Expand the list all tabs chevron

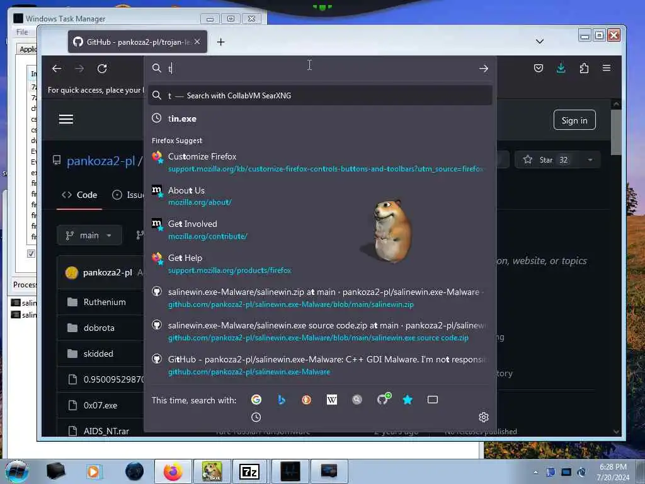pos(540,42)
